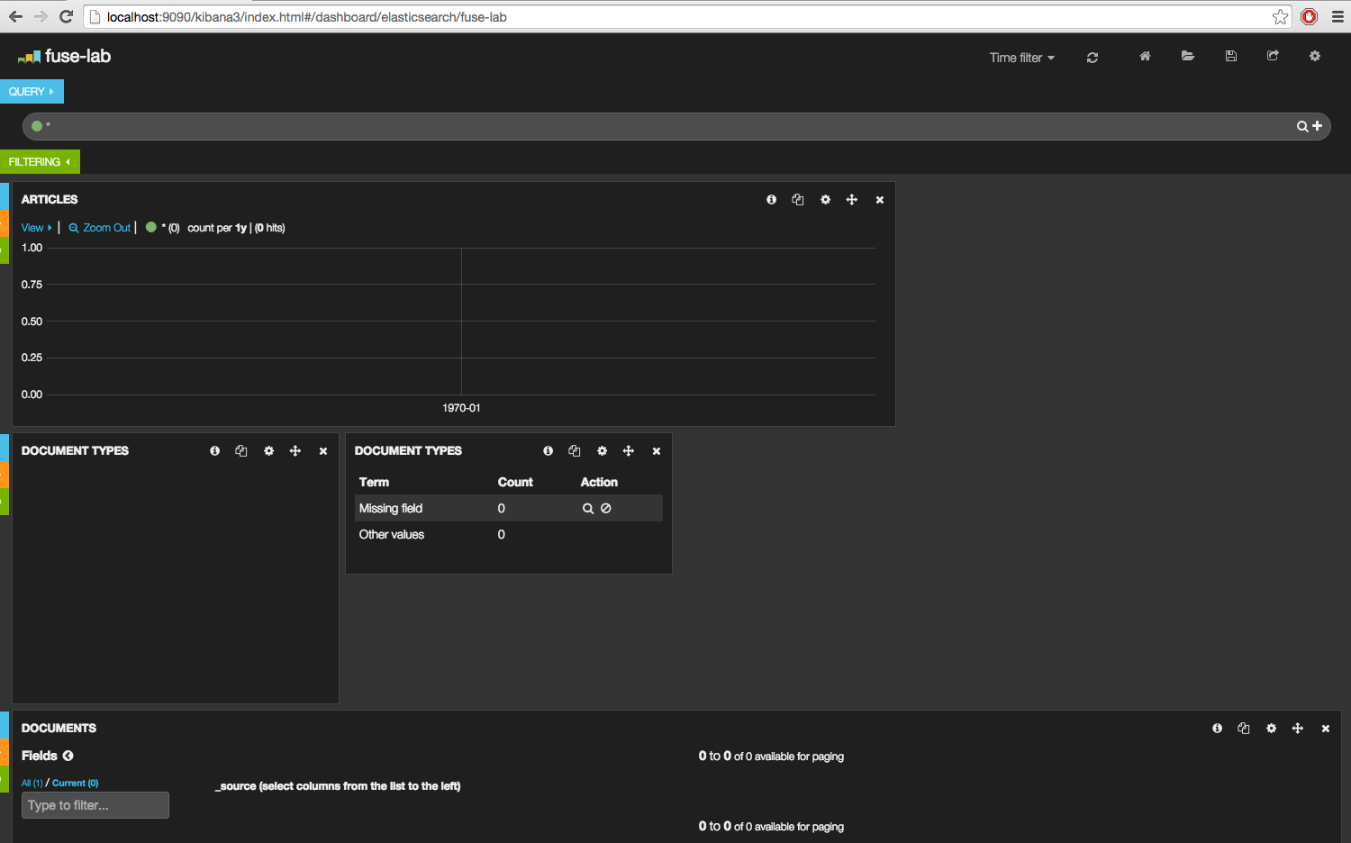
Task: Filter on Missing field with the magnifier icon
Action: 588,508
